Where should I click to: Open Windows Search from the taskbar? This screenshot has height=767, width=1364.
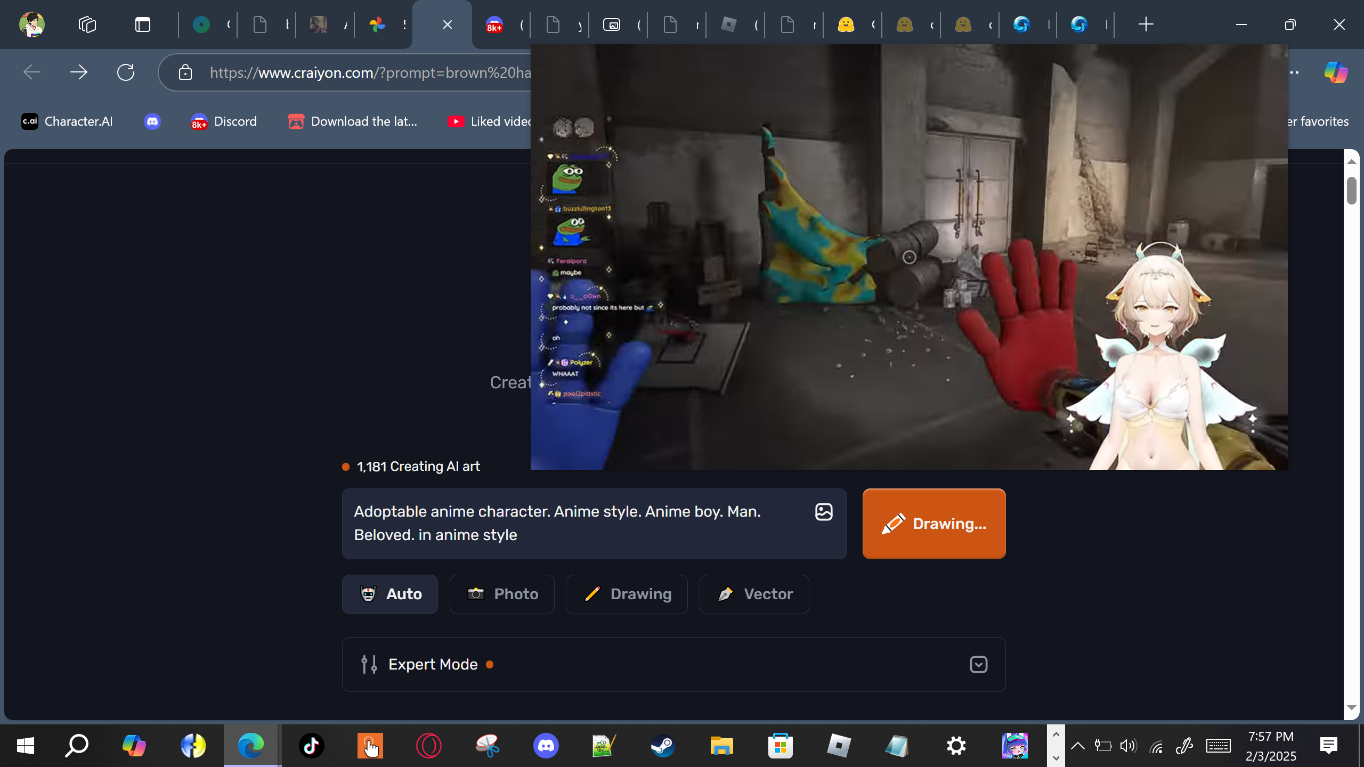(76, 746)
